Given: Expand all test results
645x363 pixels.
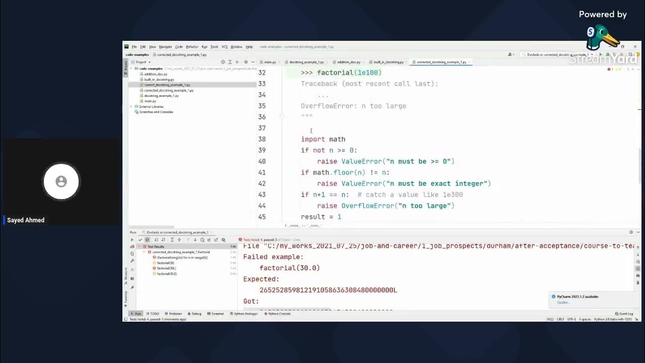Looking at the screenshot, I should point(172,240).
